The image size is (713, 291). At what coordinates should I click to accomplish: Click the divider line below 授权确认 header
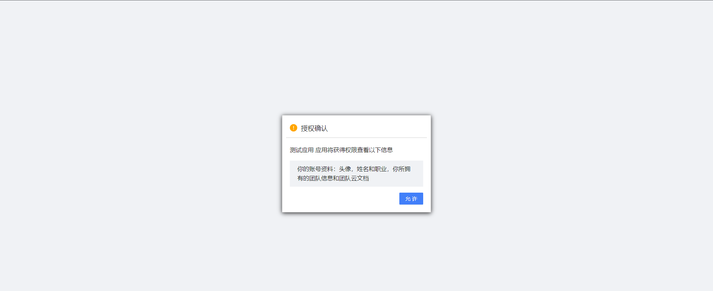point(356,137)
